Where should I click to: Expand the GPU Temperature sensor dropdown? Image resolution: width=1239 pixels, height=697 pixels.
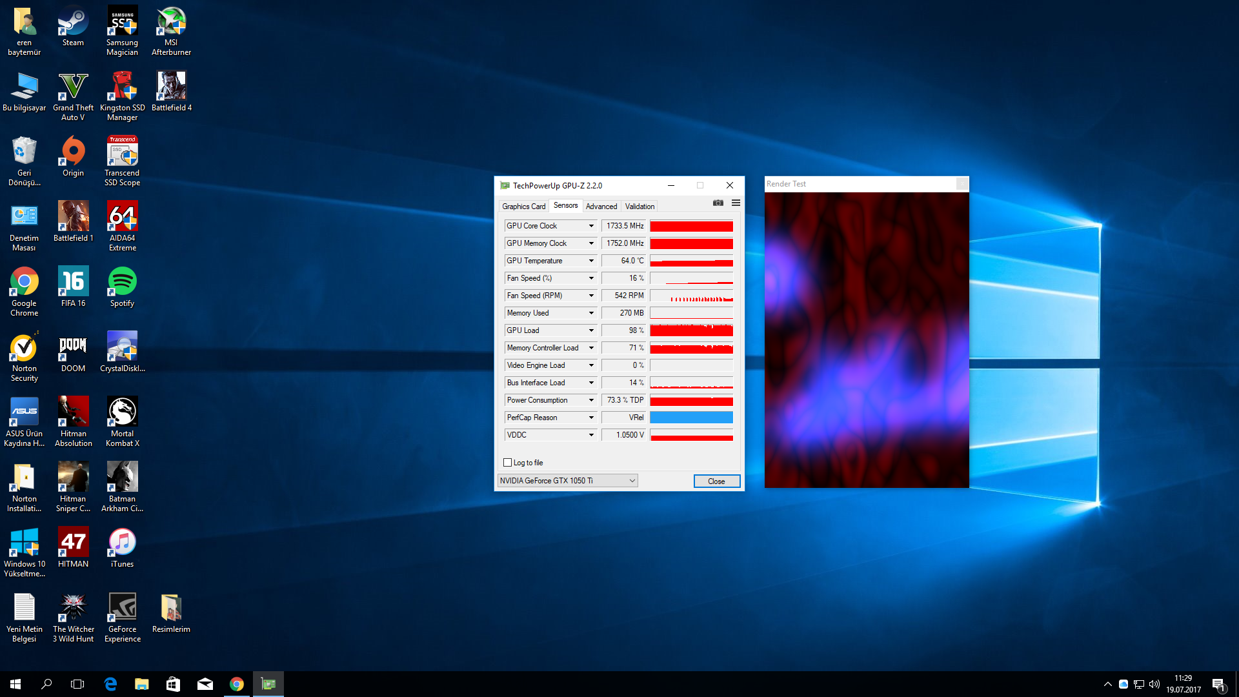click(x=591, y=261)
